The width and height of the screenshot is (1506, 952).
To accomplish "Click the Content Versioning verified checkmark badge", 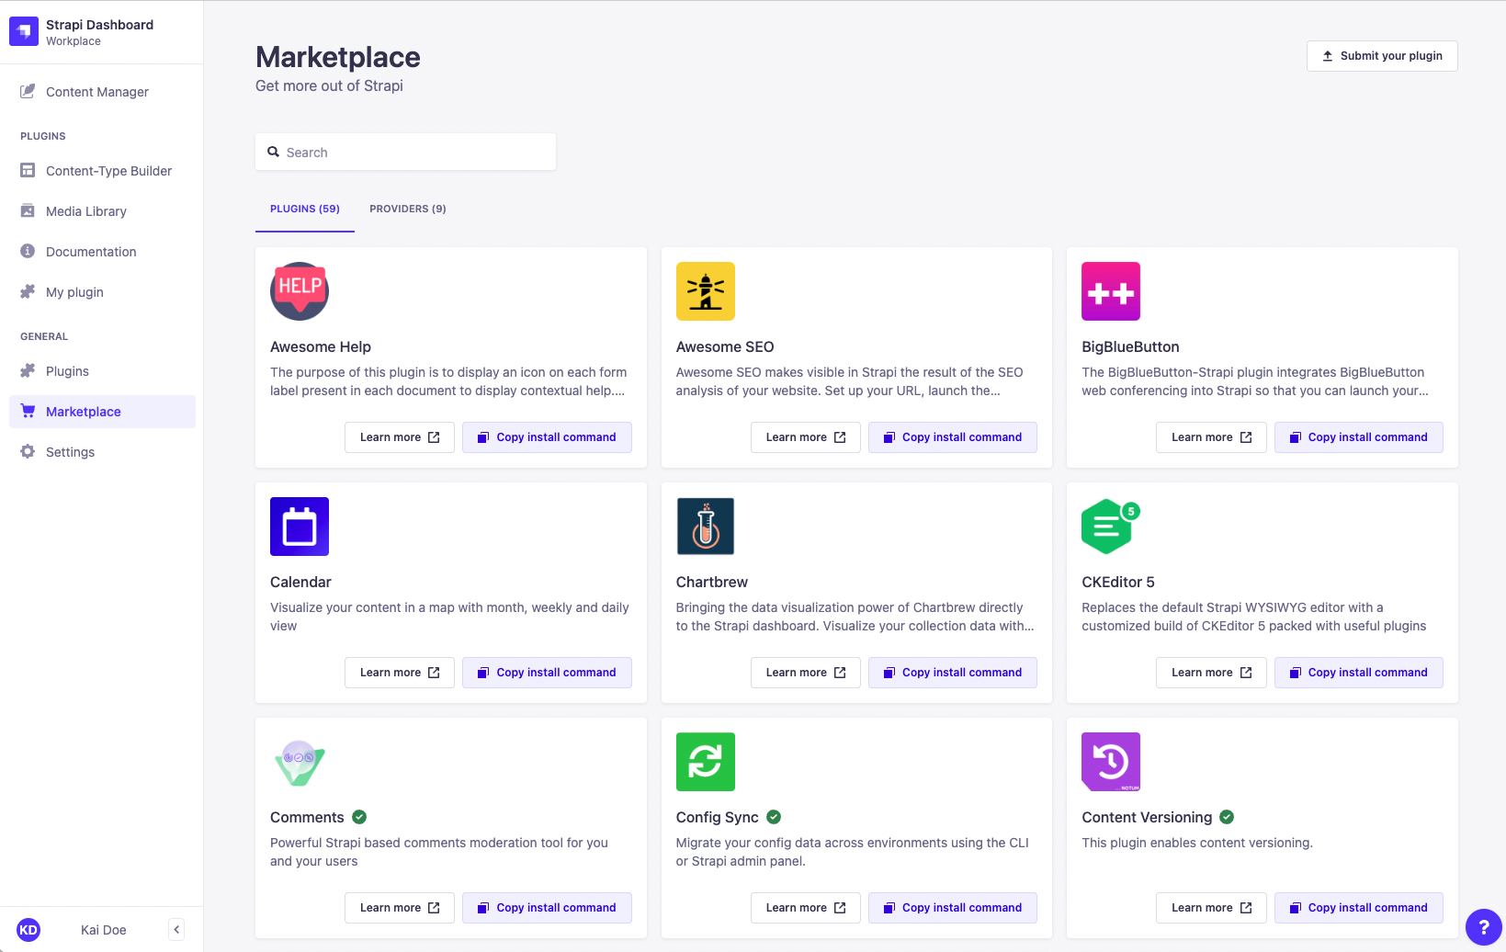I will [x=1227, y=817].
